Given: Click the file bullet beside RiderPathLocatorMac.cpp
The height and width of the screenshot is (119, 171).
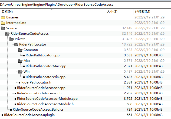Looking at the screenshot, I should click(24, 66).
